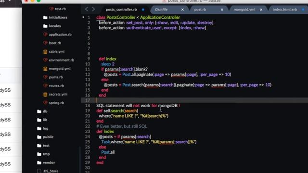Expand the vendor folder
Viewport: 308px width, 173px height.
click(x=49, y=162)
